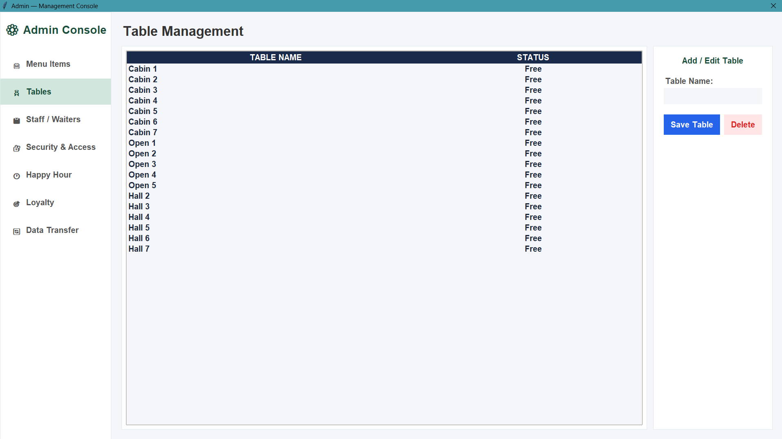Click the feather app icon in title bar

[5, 6]
